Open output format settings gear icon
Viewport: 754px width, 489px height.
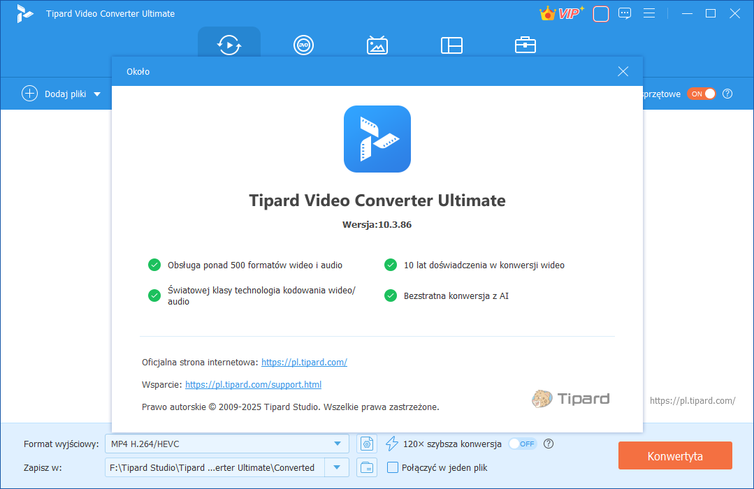coord(366,444)
